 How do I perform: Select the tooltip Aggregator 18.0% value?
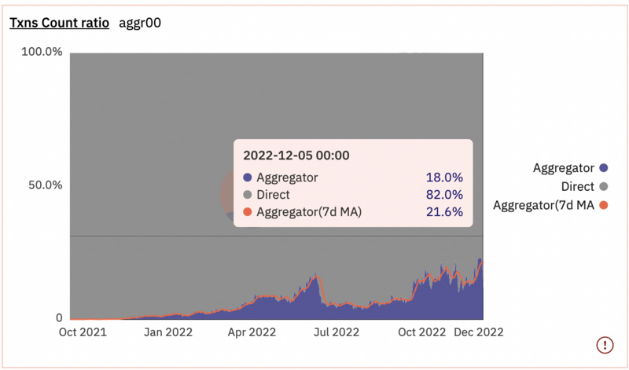[x=444, y=178]
